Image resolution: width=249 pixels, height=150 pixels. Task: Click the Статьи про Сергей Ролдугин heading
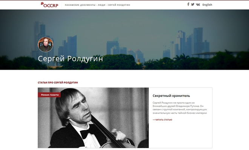click(x=58, y=82)
